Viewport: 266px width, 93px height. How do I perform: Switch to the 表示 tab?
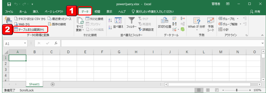pyautogui.click(x=109, y=12)
